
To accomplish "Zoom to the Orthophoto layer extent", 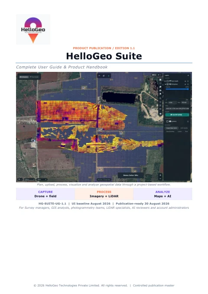I will point(188,84).
